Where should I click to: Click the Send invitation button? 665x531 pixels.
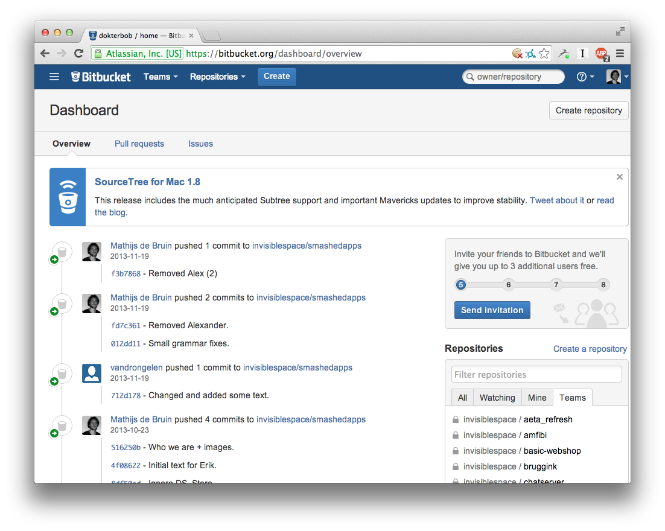(x=492, y=310)
